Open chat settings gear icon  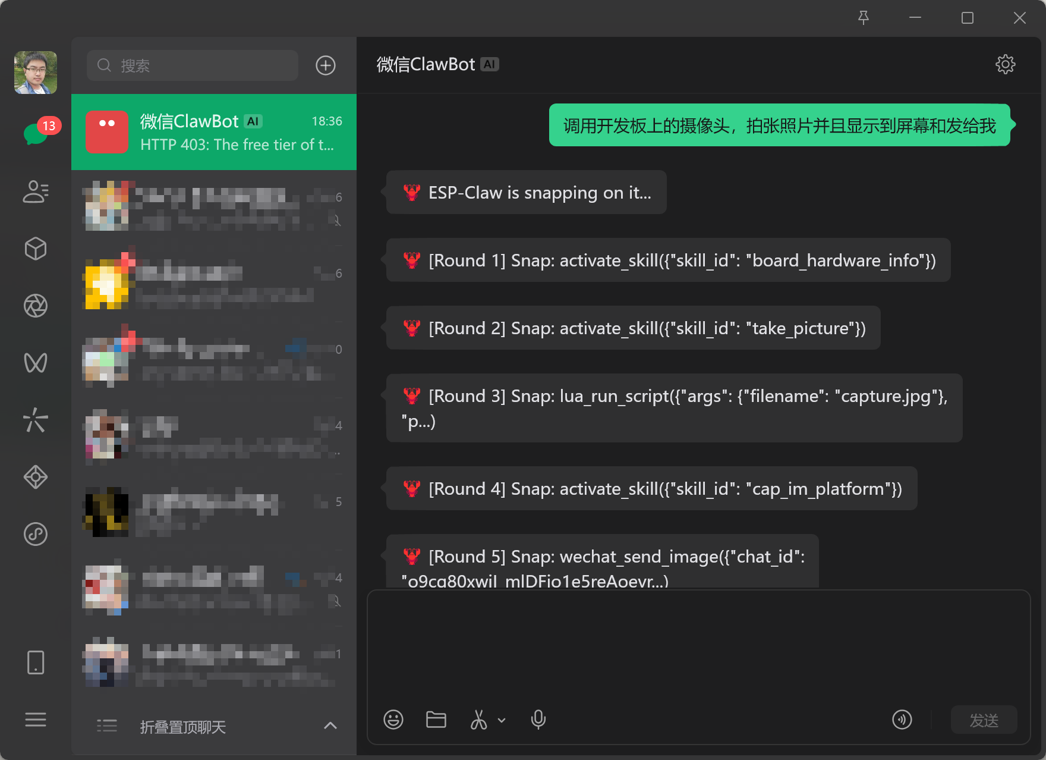point(1006,64)
